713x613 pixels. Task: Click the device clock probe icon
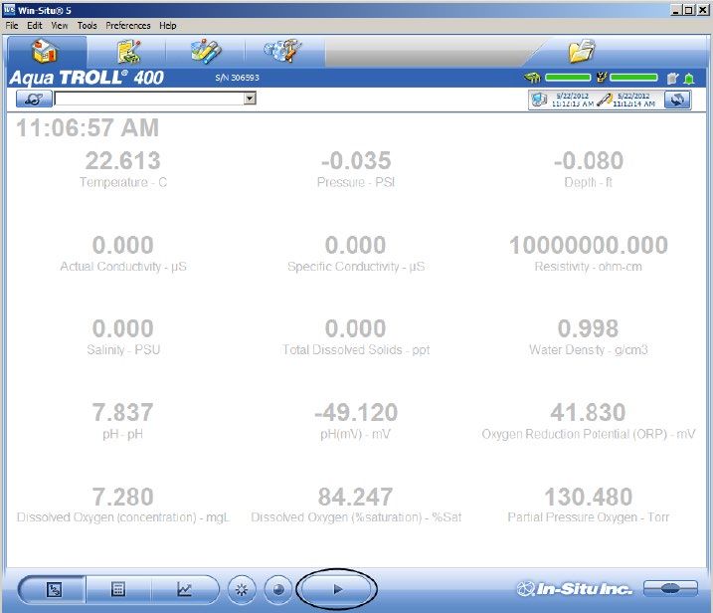click(605, 100)
